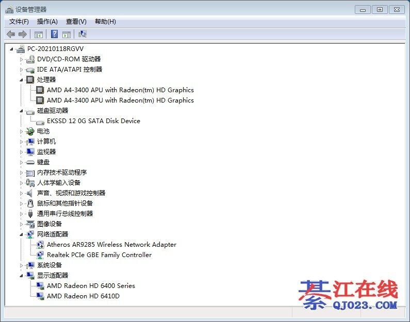Viewport: 410px width, 322px height.
Task: Collapse the PC-20210118RGVV root node
Action: click(x=11, y=49)
